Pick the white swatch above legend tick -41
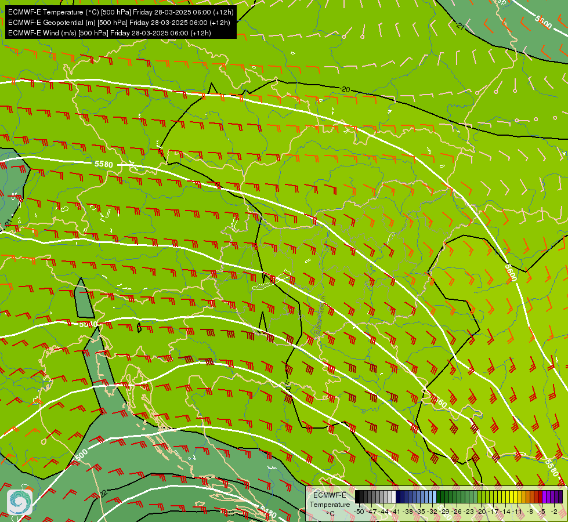This screenshot has width=568, height=522. tap(394, 497)
